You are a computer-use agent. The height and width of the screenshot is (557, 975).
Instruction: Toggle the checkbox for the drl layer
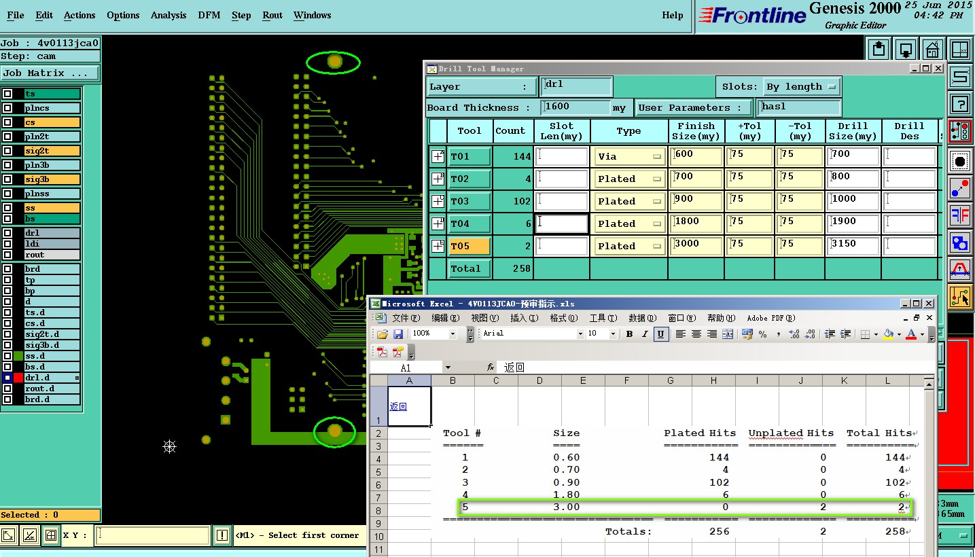point(7,233)
